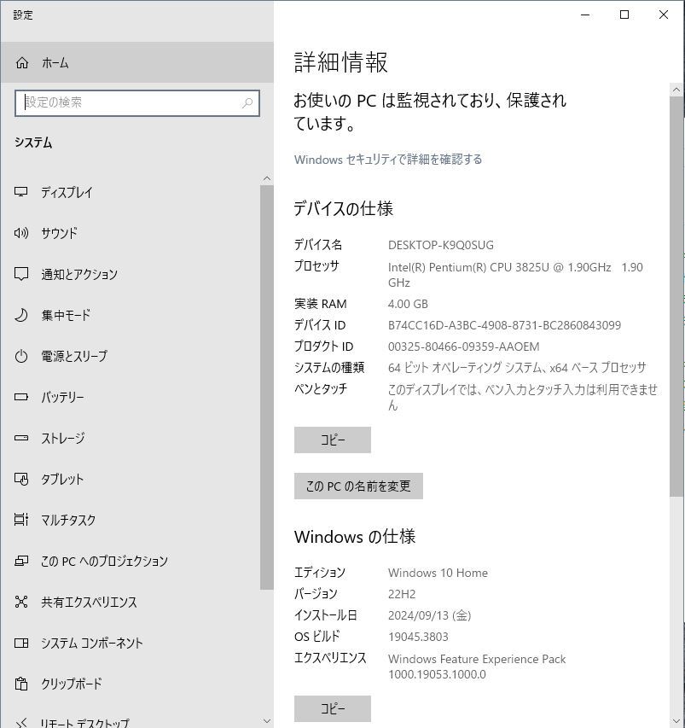Click この PC の名前を変更 button
The height and width of the screenshot is (728, 685).
click(x=358, y=486)
